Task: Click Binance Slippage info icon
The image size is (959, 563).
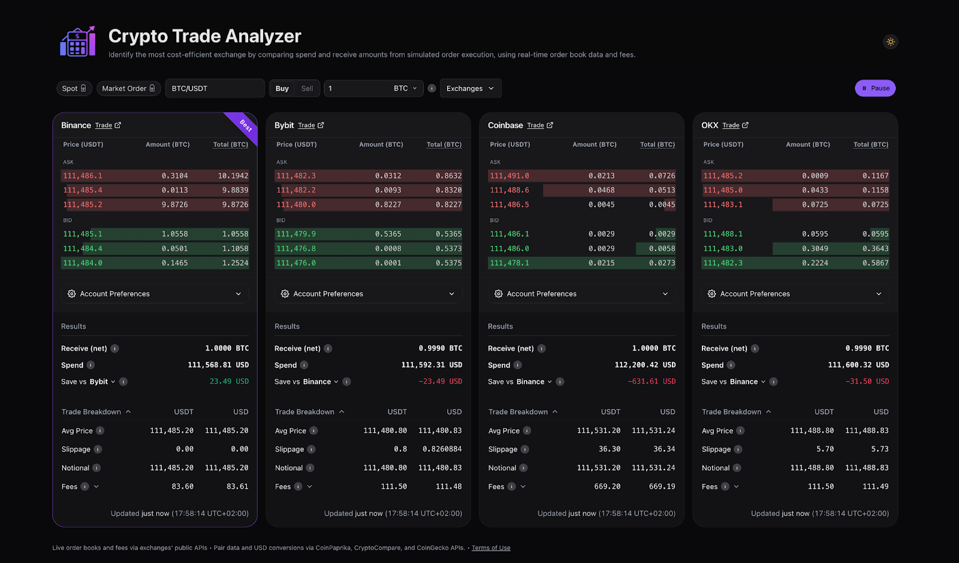Action: coord(98,449)
